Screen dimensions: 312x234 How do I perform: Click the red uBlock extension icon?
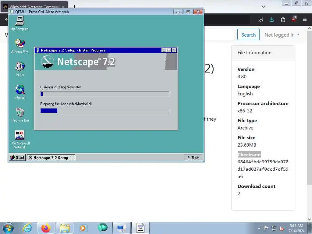[294, 19]
